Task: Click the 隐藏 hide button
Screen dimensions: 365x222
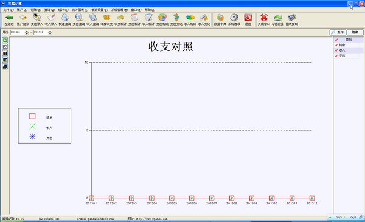Action: [x=355, y=32]
